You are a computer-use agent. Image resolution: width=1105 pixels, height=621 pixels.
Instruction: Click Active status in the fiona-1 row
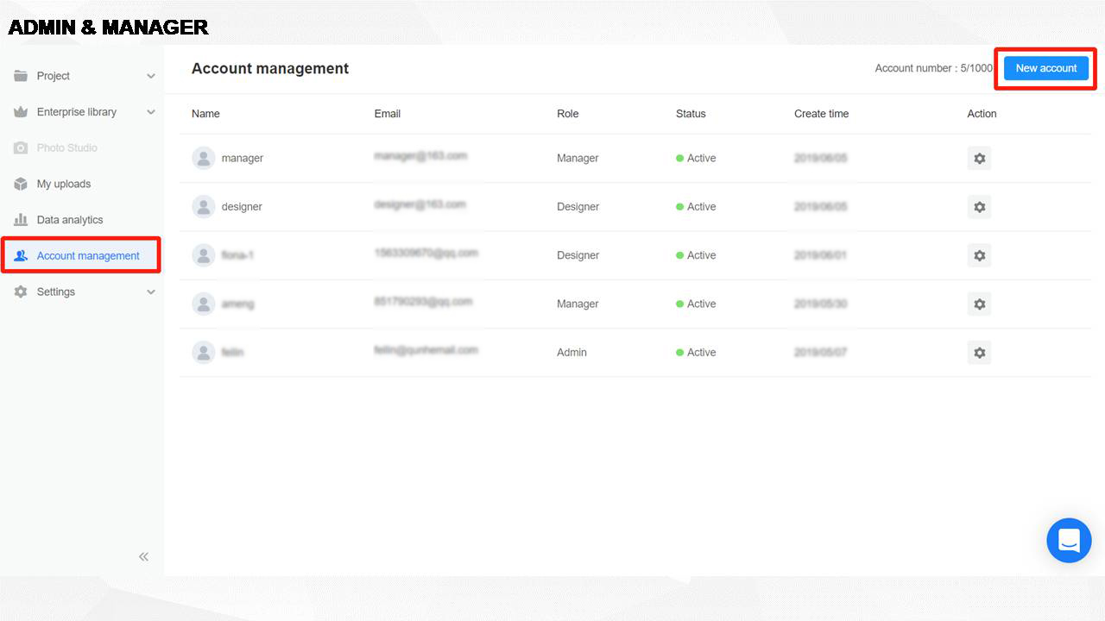[x=696, y=255]
